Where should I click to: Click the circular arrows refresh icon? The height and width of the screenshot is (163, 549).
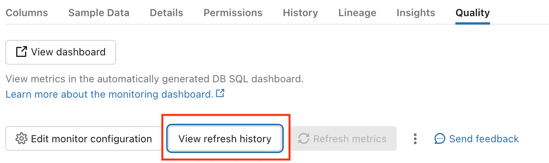point(304,139)
